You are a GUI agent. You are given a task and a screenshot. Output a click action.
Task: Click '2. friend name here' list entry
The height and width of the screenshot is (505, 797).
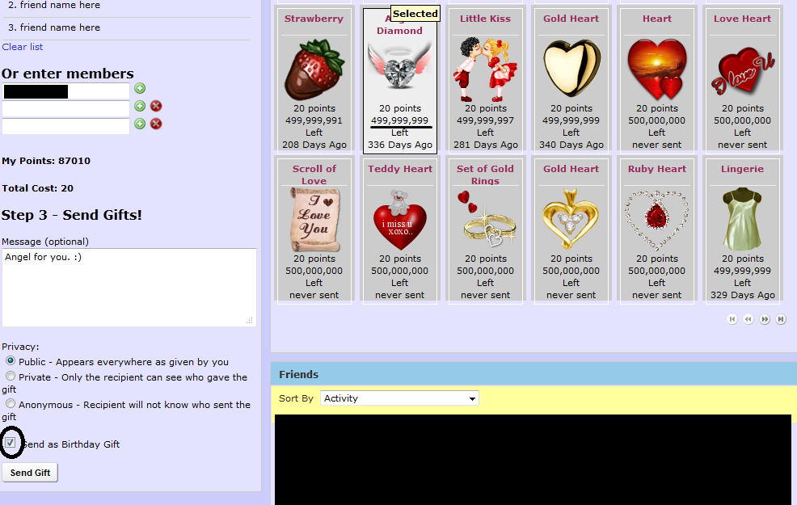tap(54, 5)
